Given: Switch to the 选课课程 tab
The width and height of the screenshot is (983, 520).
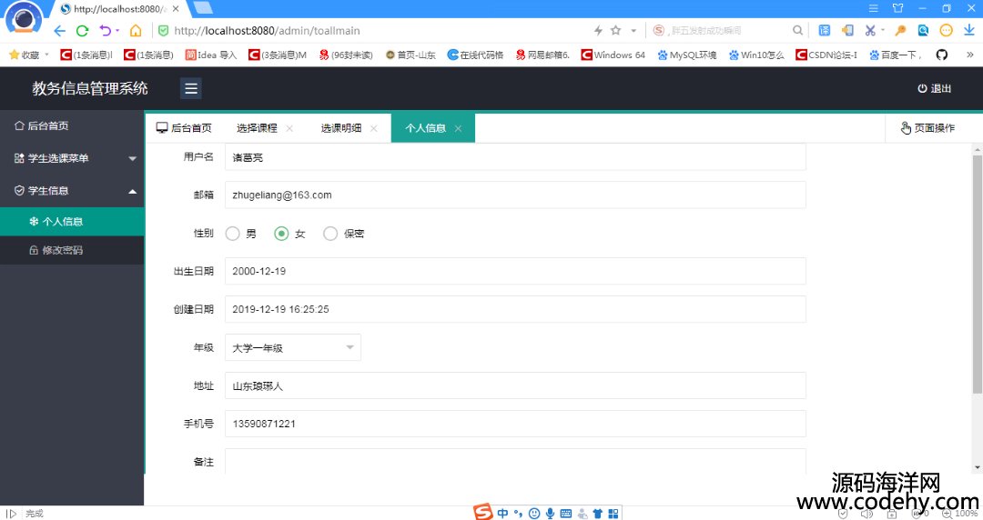Looking at the screenshot, I should [x=257, y=128].
